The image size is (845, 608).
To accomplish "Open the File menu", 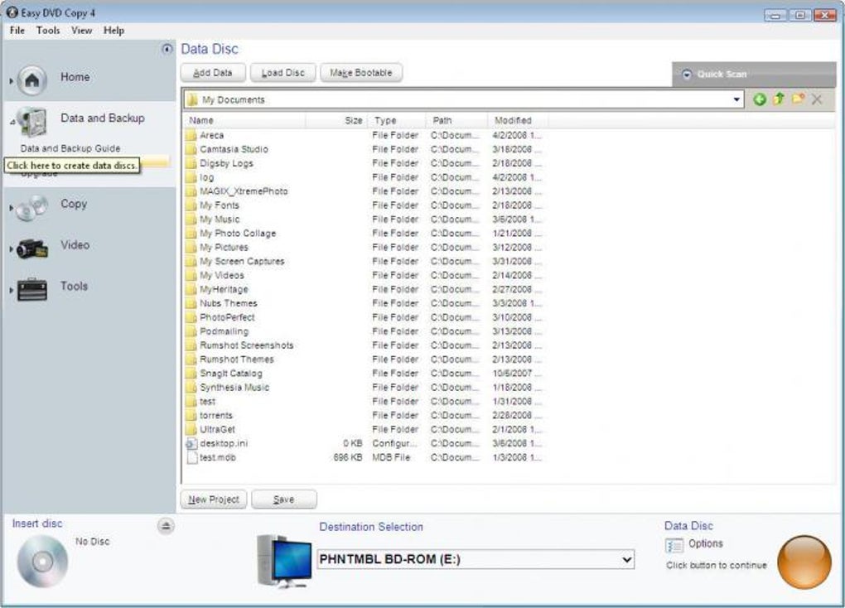I will (17, 30).
